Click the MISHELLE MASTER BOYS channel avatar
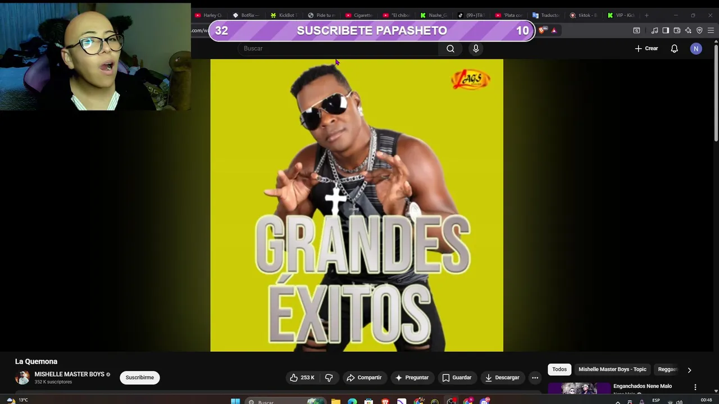This screenshot has height=404, width=719. 22,378
